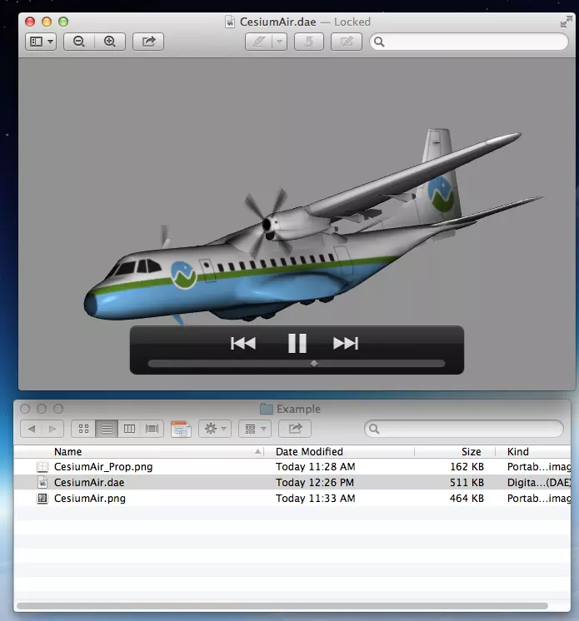Skip forward to the animation end

tap(346, 343)
